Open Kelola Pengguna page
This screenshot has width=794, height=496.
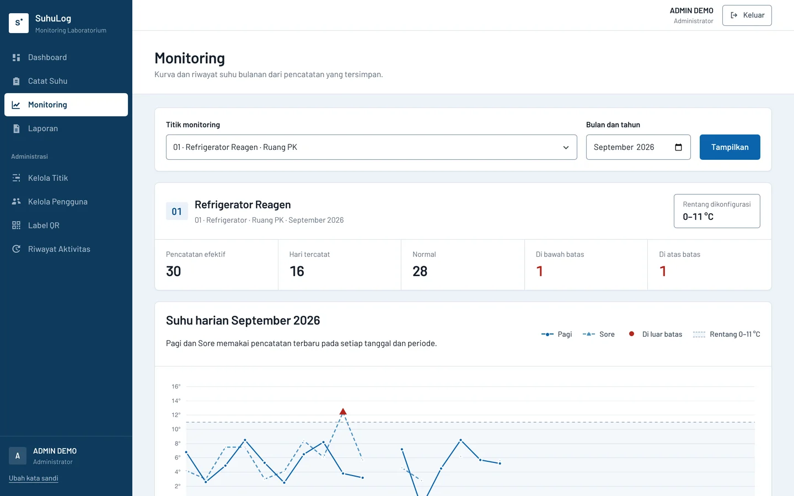pyautogui.click(x=66, y=202)
